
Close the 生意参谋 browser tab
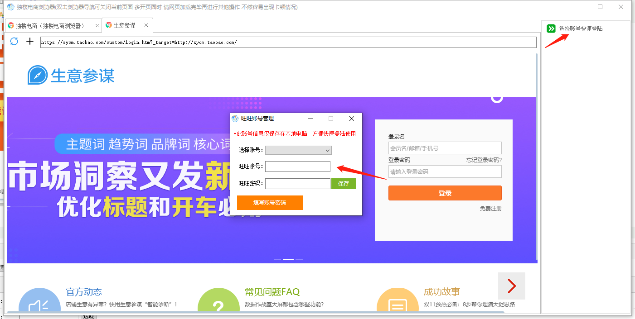click(x=146, y=25)
